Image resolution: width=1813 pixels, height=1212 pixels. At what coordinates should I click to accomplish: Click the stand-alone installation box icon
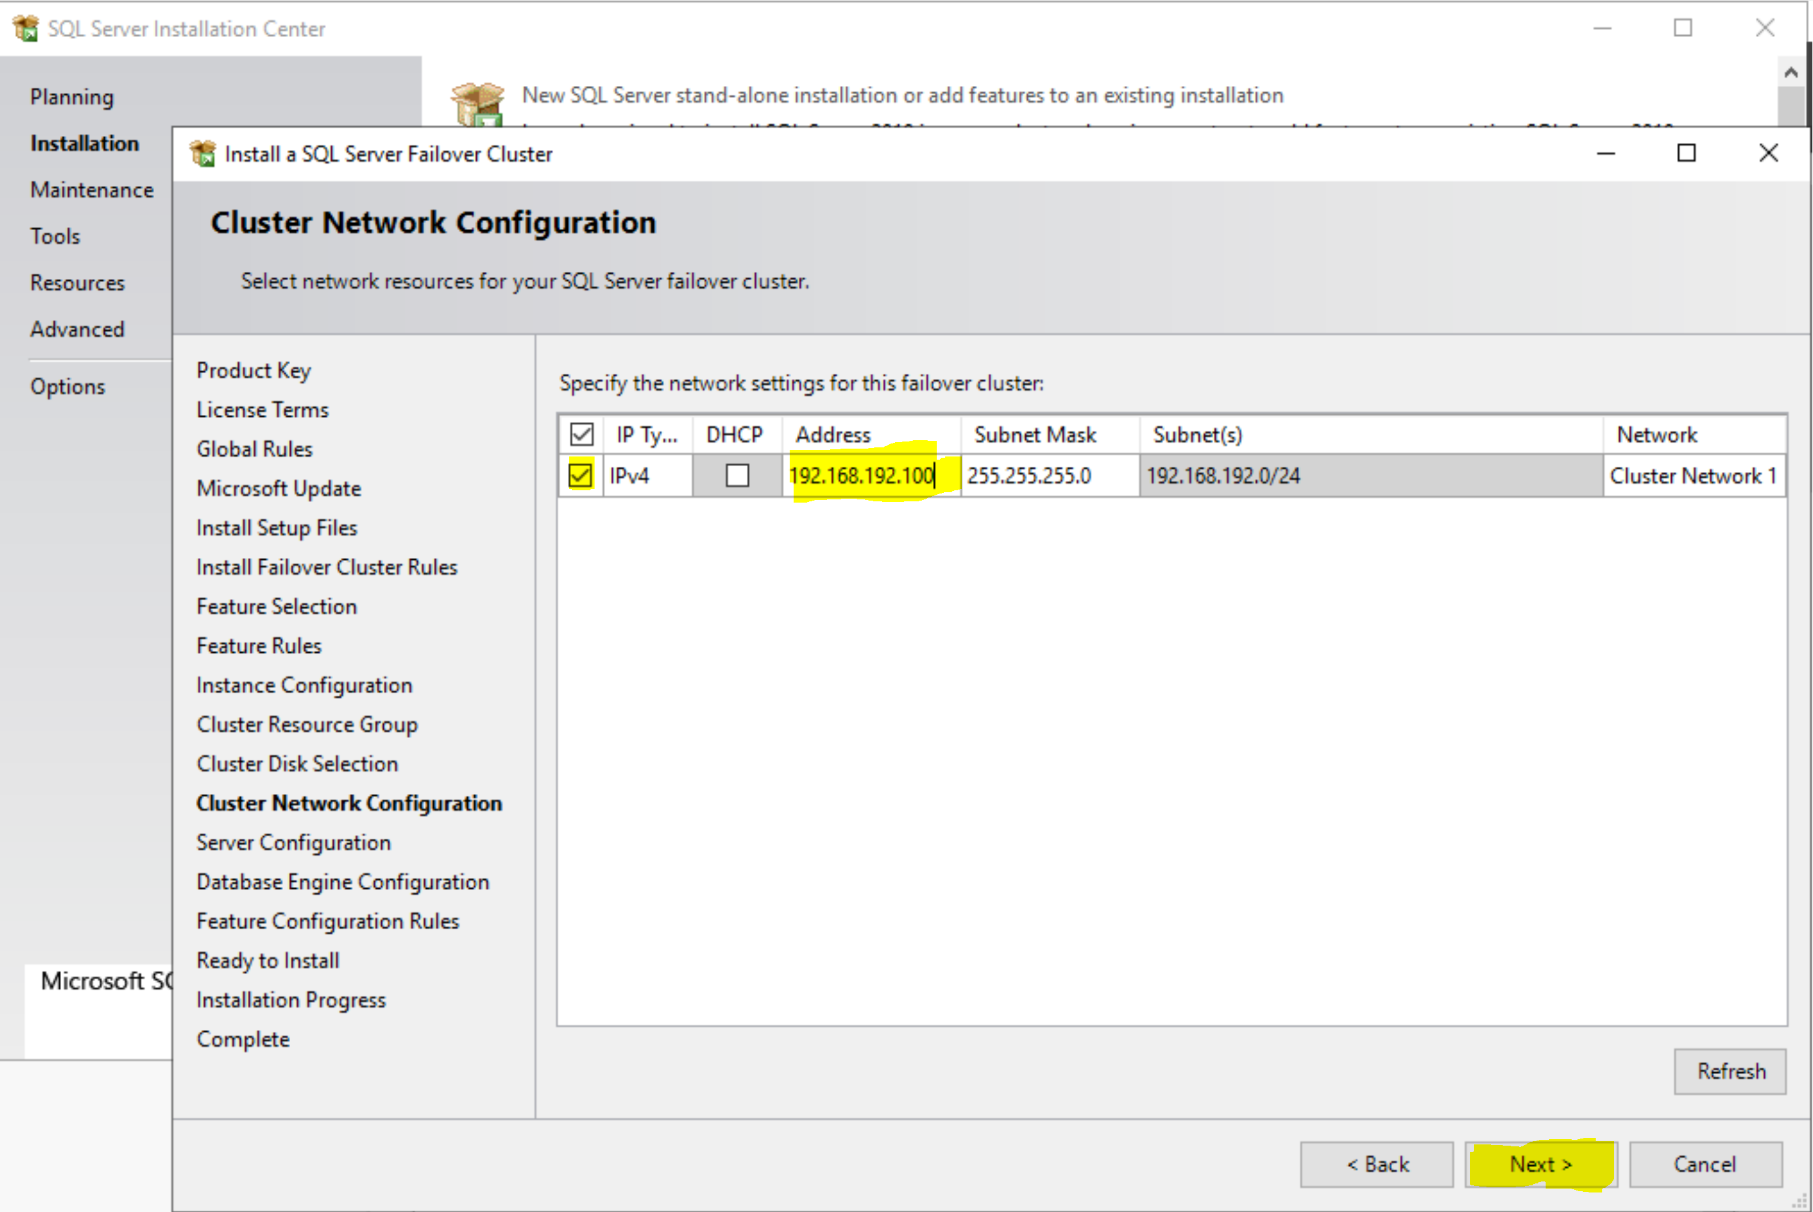[x=477, y=104]
